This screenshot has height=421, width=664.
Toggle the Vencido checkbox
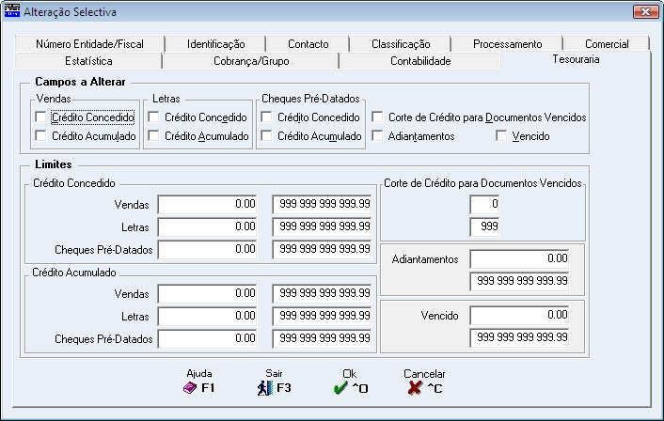(501, 136)
